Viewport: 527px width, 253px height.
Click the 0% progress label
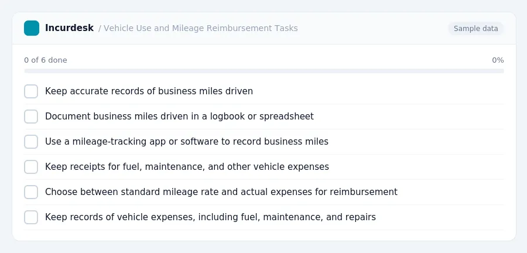498,60
